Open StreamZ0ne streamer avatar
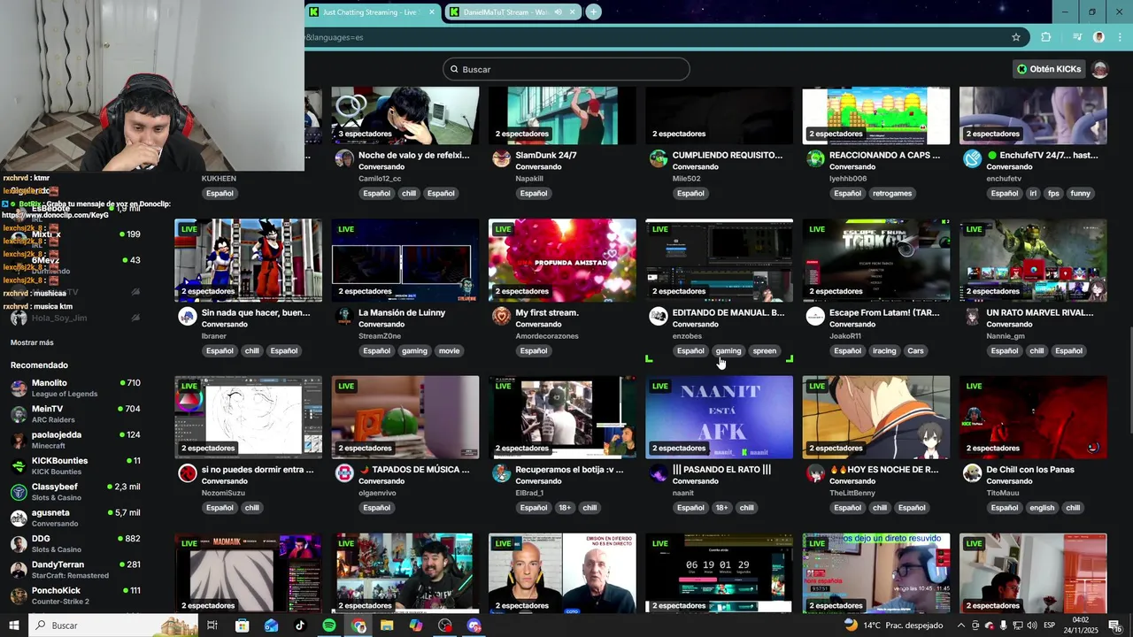The height and width of the screenshot is (637, 1133). coord(344,316)
